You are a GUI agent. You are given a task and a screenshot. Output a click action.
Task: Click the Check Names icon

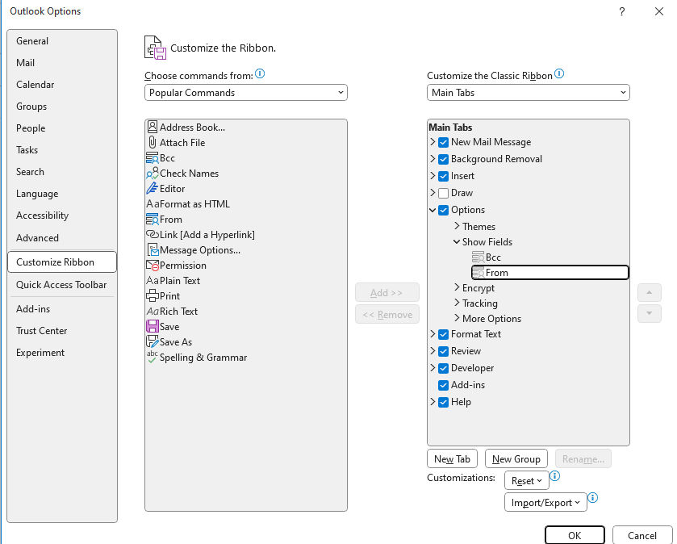click(152, 174)
